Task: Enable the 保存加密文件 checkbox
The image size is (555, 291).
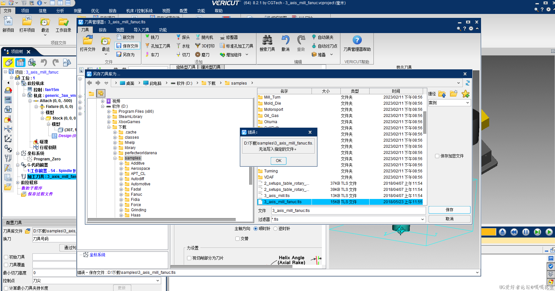Action: pyautogui.click(x=437, y=156)
